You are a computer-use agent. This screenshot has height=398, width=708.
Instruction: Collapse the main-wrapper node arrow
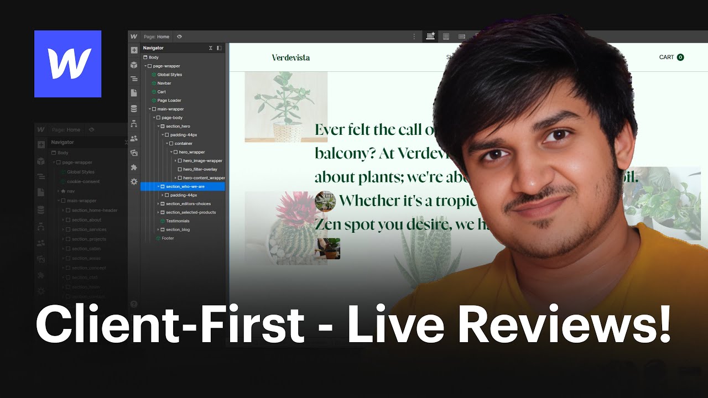pos(150,109)
